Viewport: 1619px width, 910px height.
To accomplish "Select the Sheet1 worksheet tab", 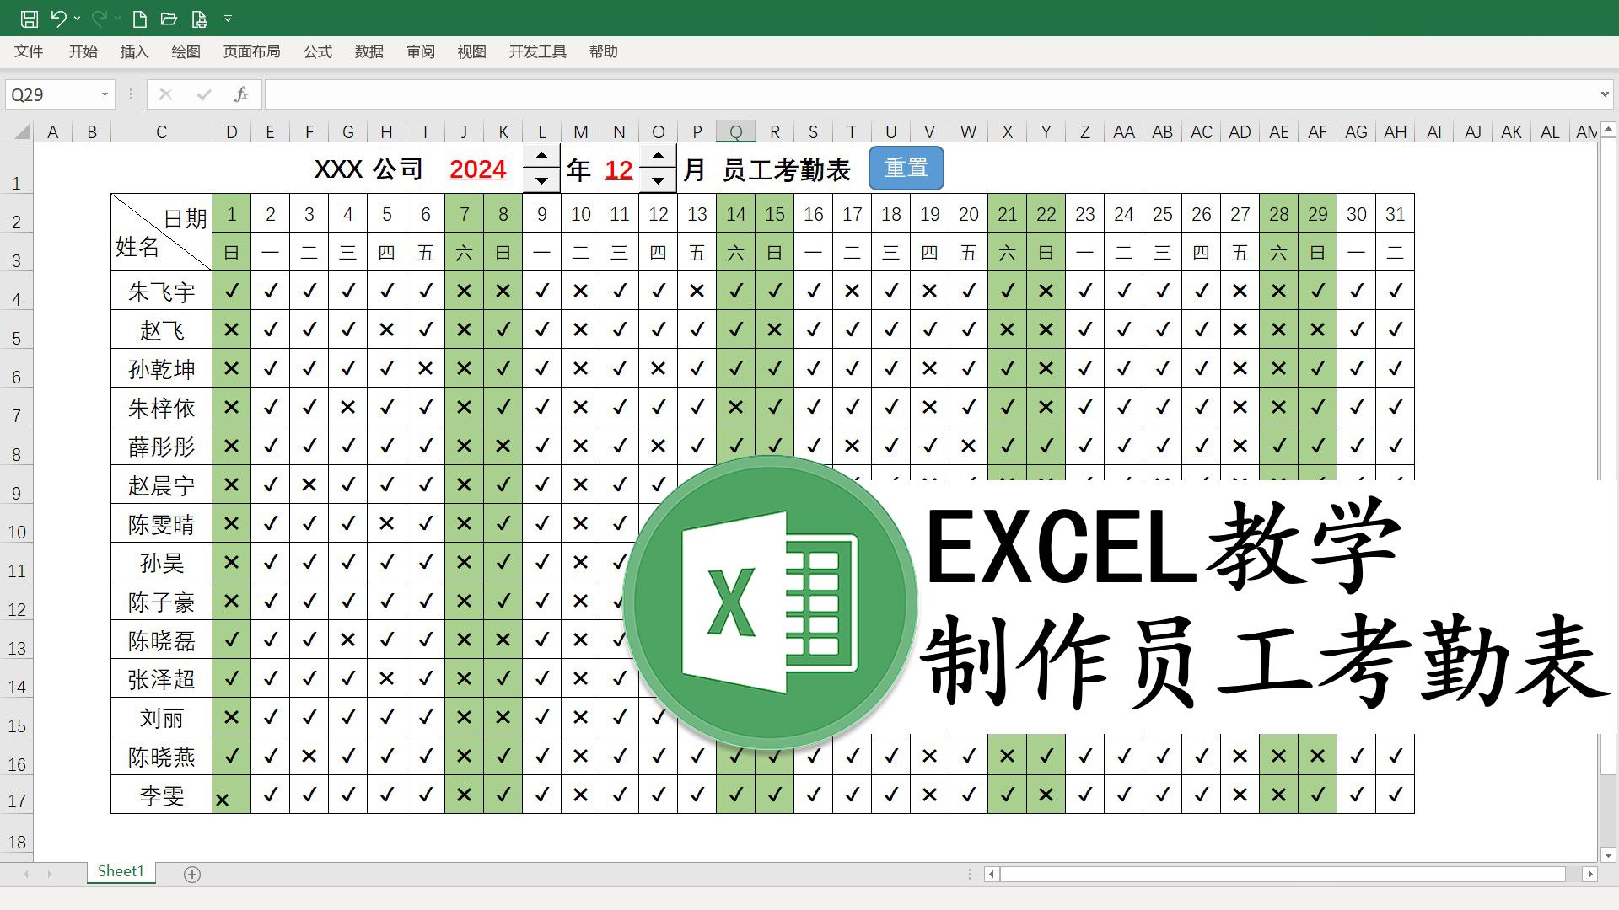I will tap(121, 871).
